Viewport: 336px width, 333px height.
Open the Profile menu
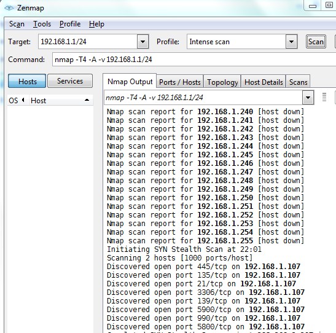70,24
